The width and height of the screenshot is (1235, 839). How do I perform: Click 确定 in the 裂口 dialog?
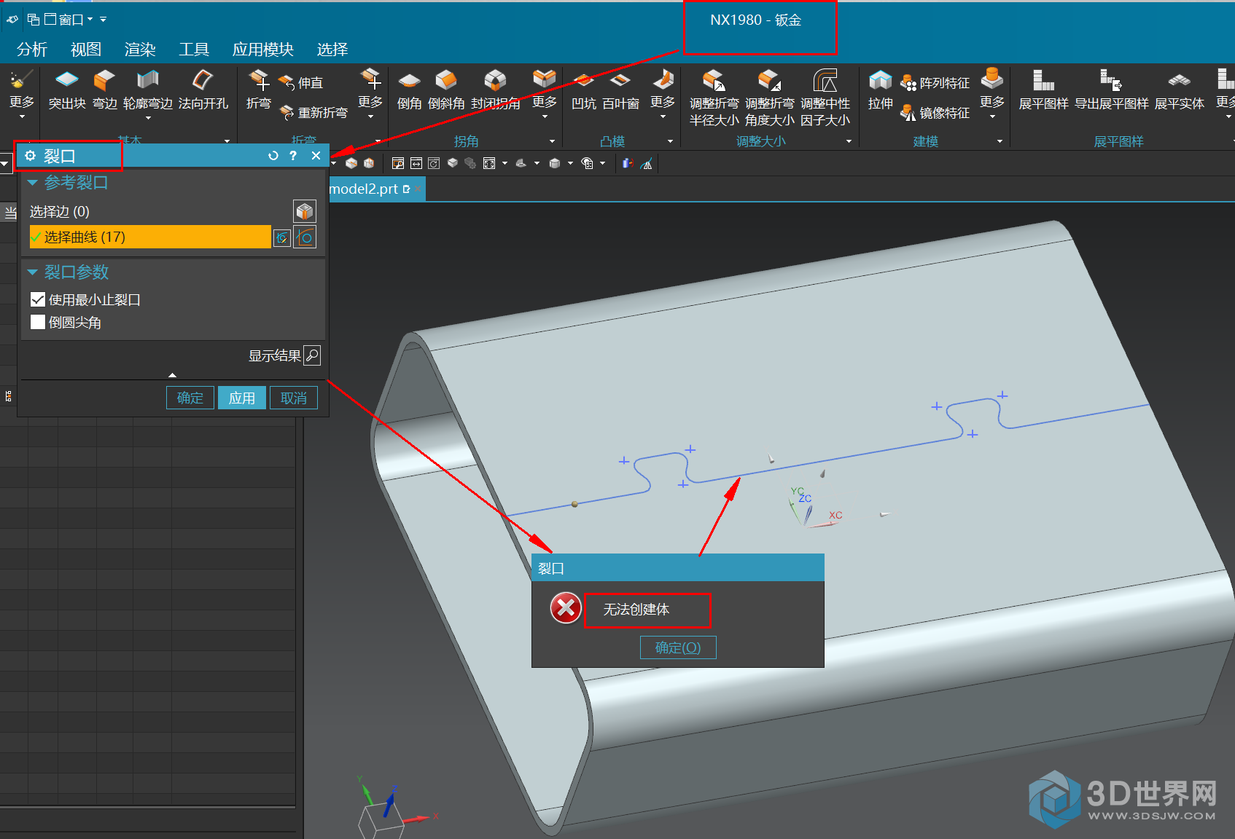coord(190,398)
